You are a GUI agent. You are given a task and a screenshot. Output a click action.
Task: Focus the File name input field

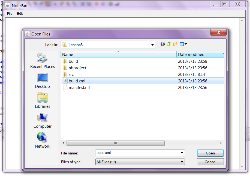137,153
